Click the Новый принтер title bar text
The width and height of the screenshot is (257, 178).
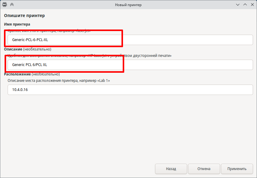point(128,5)
